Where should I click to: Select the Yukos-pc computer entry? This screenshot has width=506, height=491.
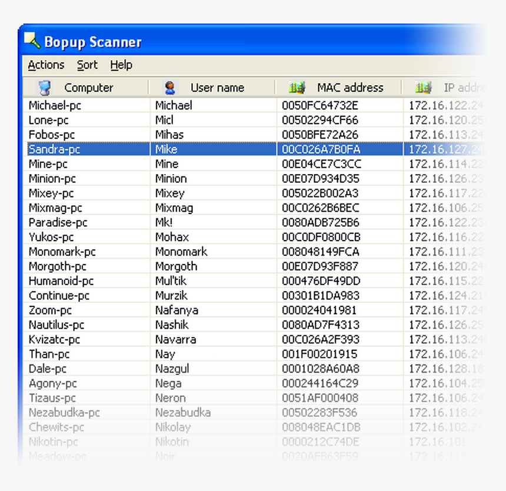[51, 237]
